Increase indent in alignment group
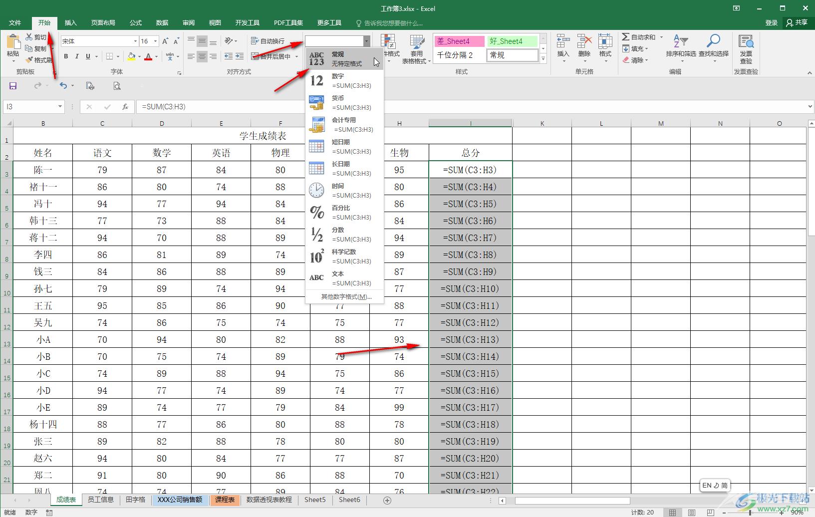The width and height of the screenshot is (815, 517). pos(240,56)
